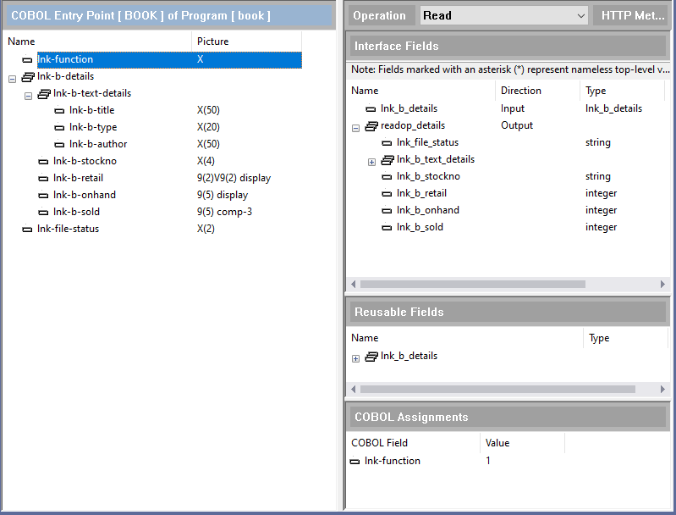Screen dimensions: 676x515
Task: Click the Picture column header
Action: [x=213, y=42]
